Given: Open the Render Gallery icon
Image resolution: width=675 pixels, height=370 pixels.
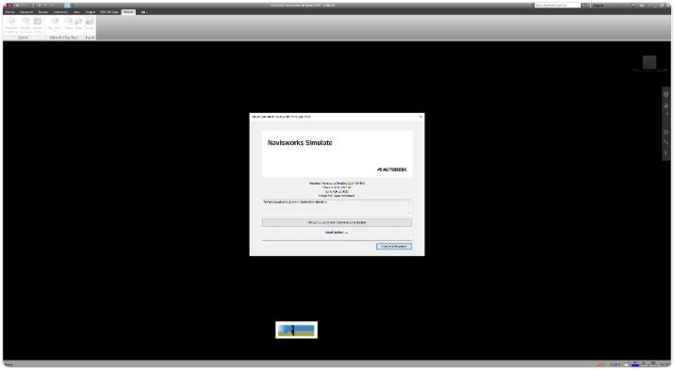Looking at the screenshot, I should coord(38,24).
